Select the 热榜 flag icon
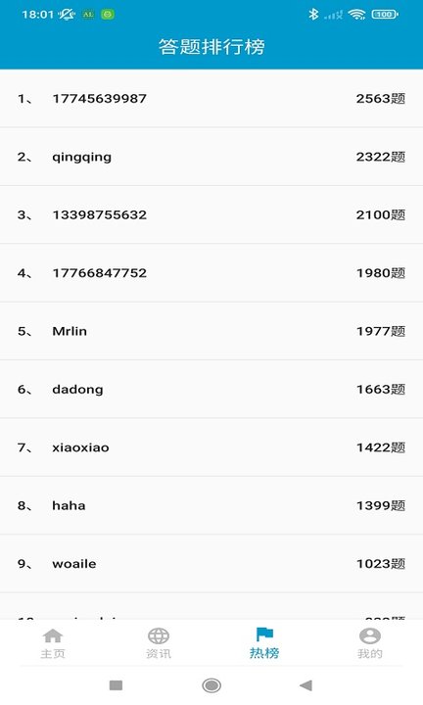423x705 pixels. pos(264,634)
